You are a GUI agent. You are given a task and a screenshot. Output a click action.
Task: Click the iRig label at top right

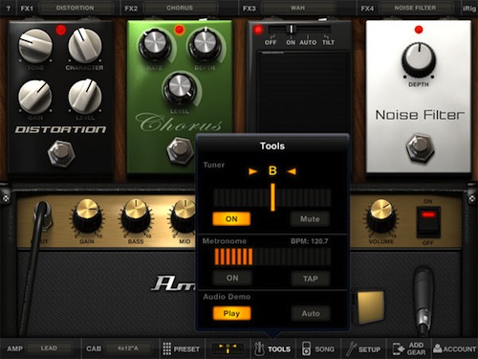click(x=469, y=9)
